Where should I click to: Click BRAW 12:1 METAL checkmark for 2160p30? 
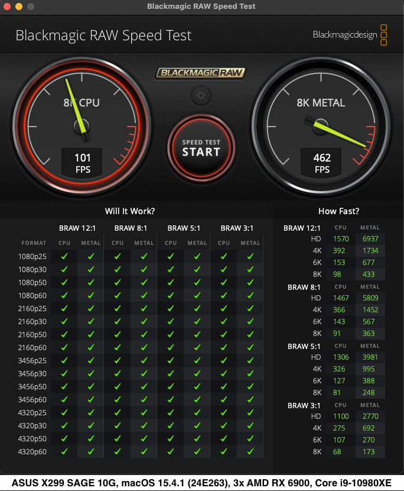[x=91, y=322]
